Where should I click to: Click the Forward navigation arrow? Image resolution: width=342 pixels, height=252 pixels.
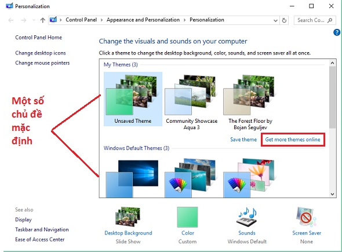(x=24, y=20)
